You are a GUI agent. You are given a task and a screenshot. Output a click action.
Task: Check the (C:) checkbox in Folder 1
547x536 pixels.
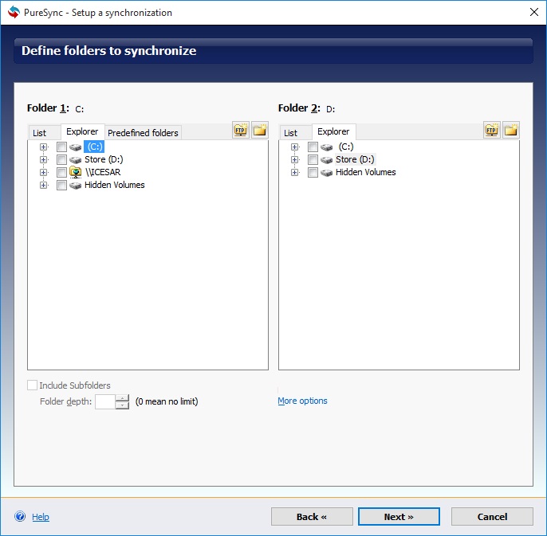[61, 147]
